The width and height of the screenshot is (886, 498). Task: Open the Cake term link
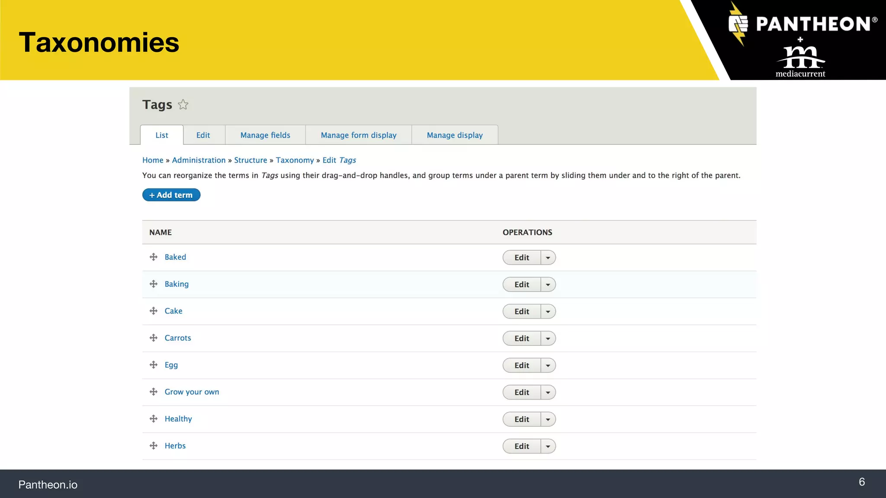pos(173,311)
